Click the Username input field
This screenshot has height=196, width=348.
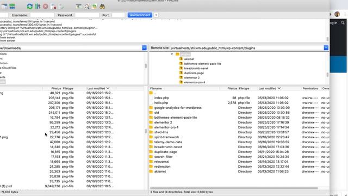click(42, 15)
